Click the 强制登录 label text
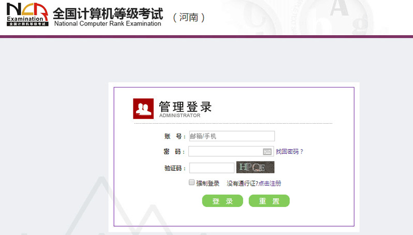 click(208, 183)
